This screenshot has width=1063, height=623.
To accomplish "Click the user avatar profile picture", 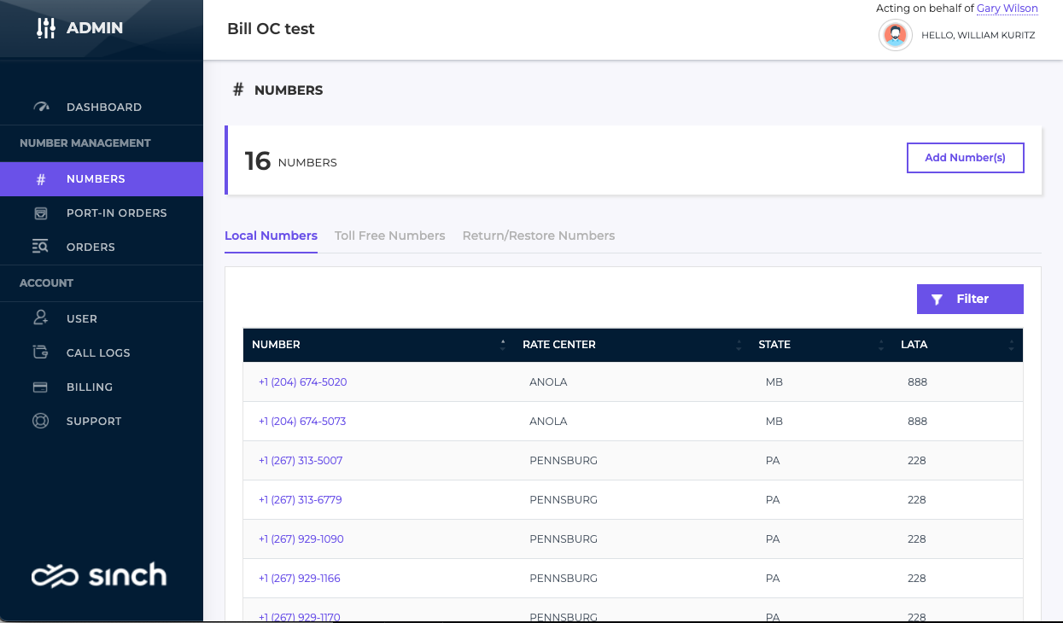I will pos(895,35).
